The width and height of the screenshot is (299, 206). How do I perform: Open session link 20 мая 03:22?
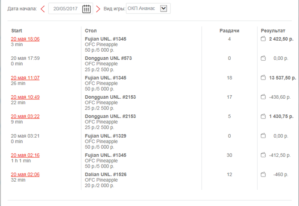25,116
